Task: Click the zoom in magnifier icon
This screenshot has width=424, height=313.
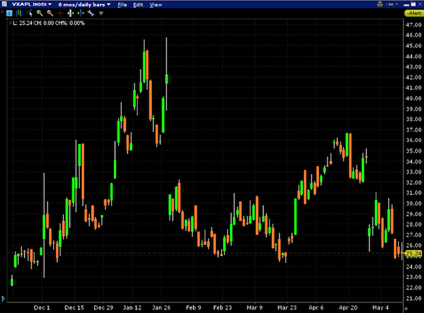Action: (40, 13)
